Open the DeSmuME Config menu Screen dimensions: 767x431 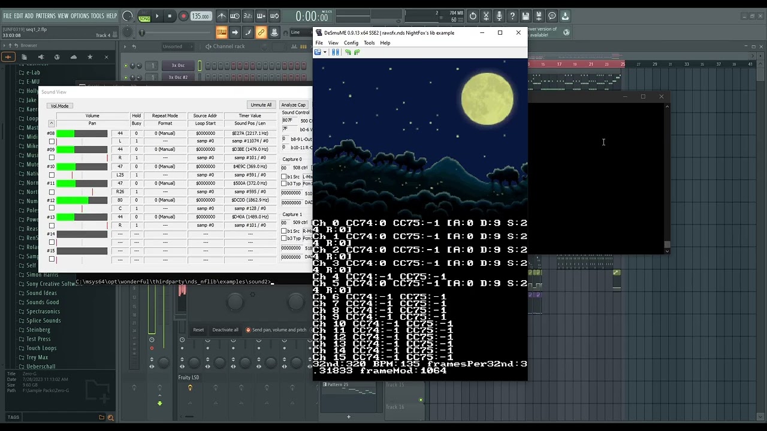coord(351,43)
